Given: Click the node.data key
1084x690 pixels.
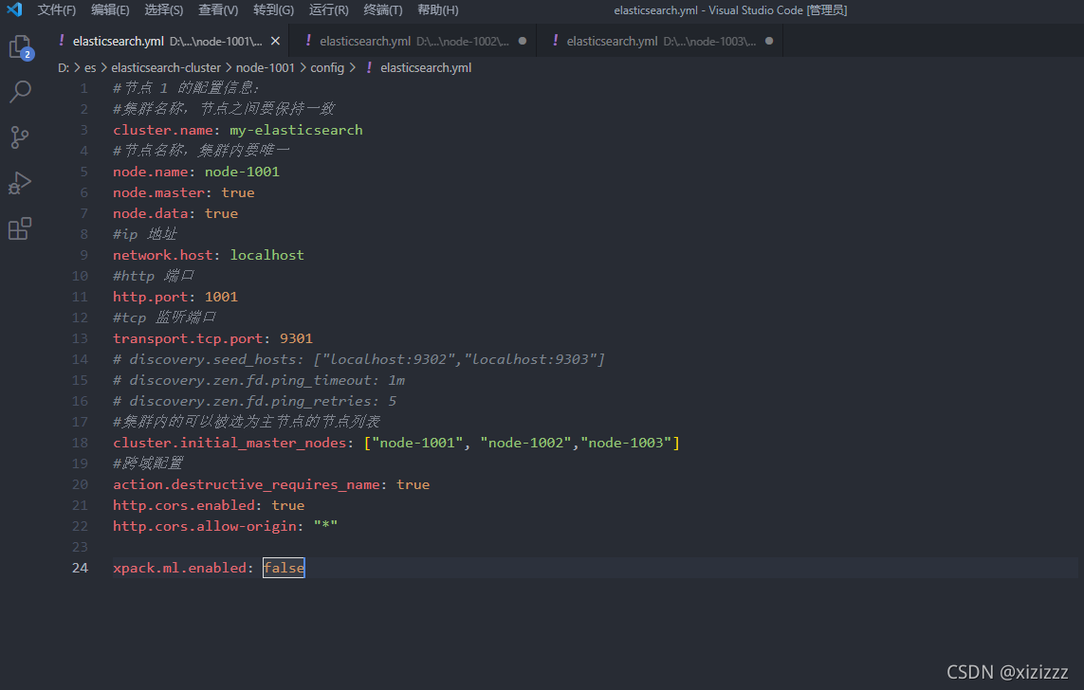Looking at the screenshot, I should point(151,213).
